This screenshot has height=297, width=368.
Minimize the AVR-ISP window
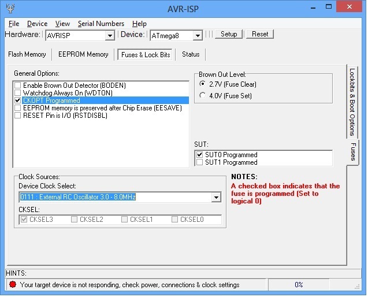tap(313, 8)
